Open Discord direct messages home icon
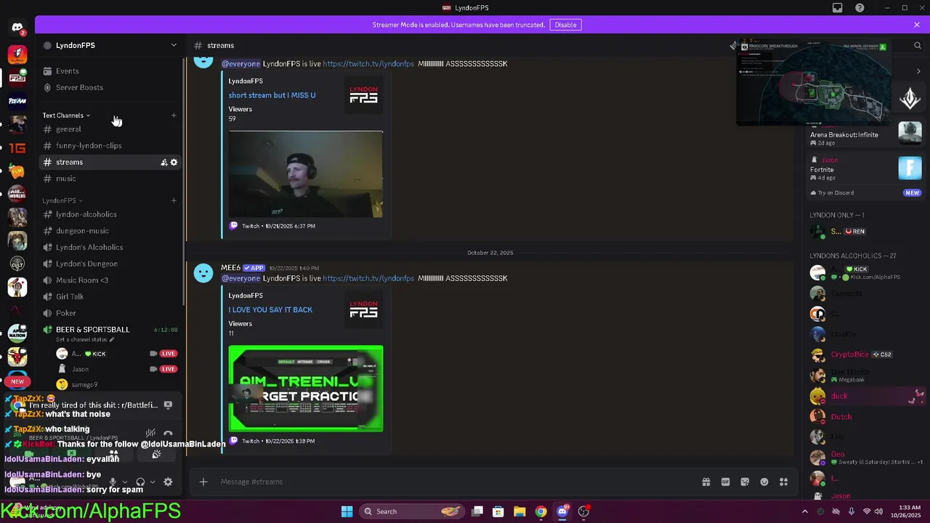The image size is (930, 523). coord(17,28)
